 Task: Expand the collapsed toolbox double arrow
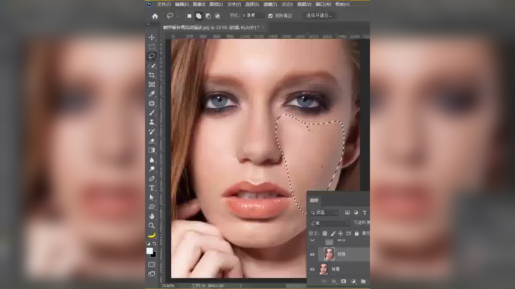(148, 24)
